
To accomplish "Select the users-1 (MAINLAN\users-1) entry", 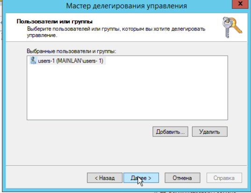I will [68, 60].
